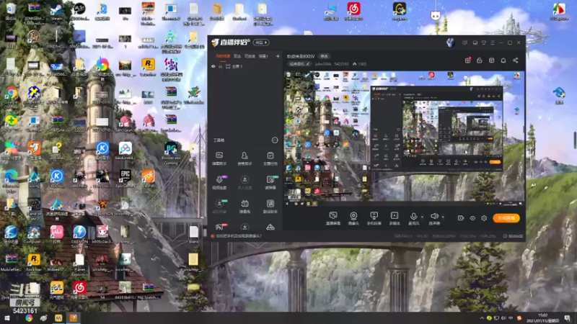Open the danmaku assistant tool
The width and height of the screenshot is (577, 324).
(x=219, y=158)
